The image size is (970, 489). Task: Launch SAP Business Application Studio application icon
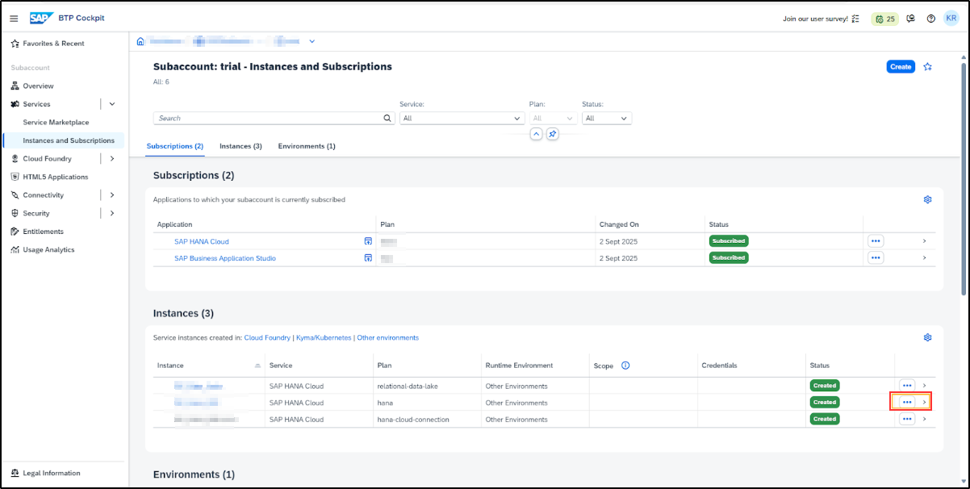coord(367,258)
